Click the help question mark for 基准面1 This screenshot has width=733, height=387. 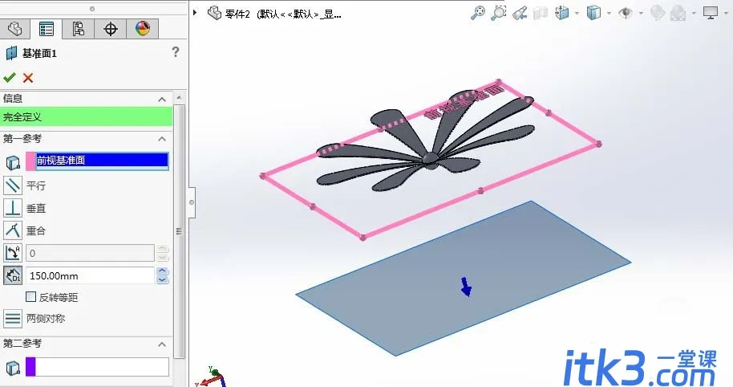pyautogui.click(x=176, y=51)
